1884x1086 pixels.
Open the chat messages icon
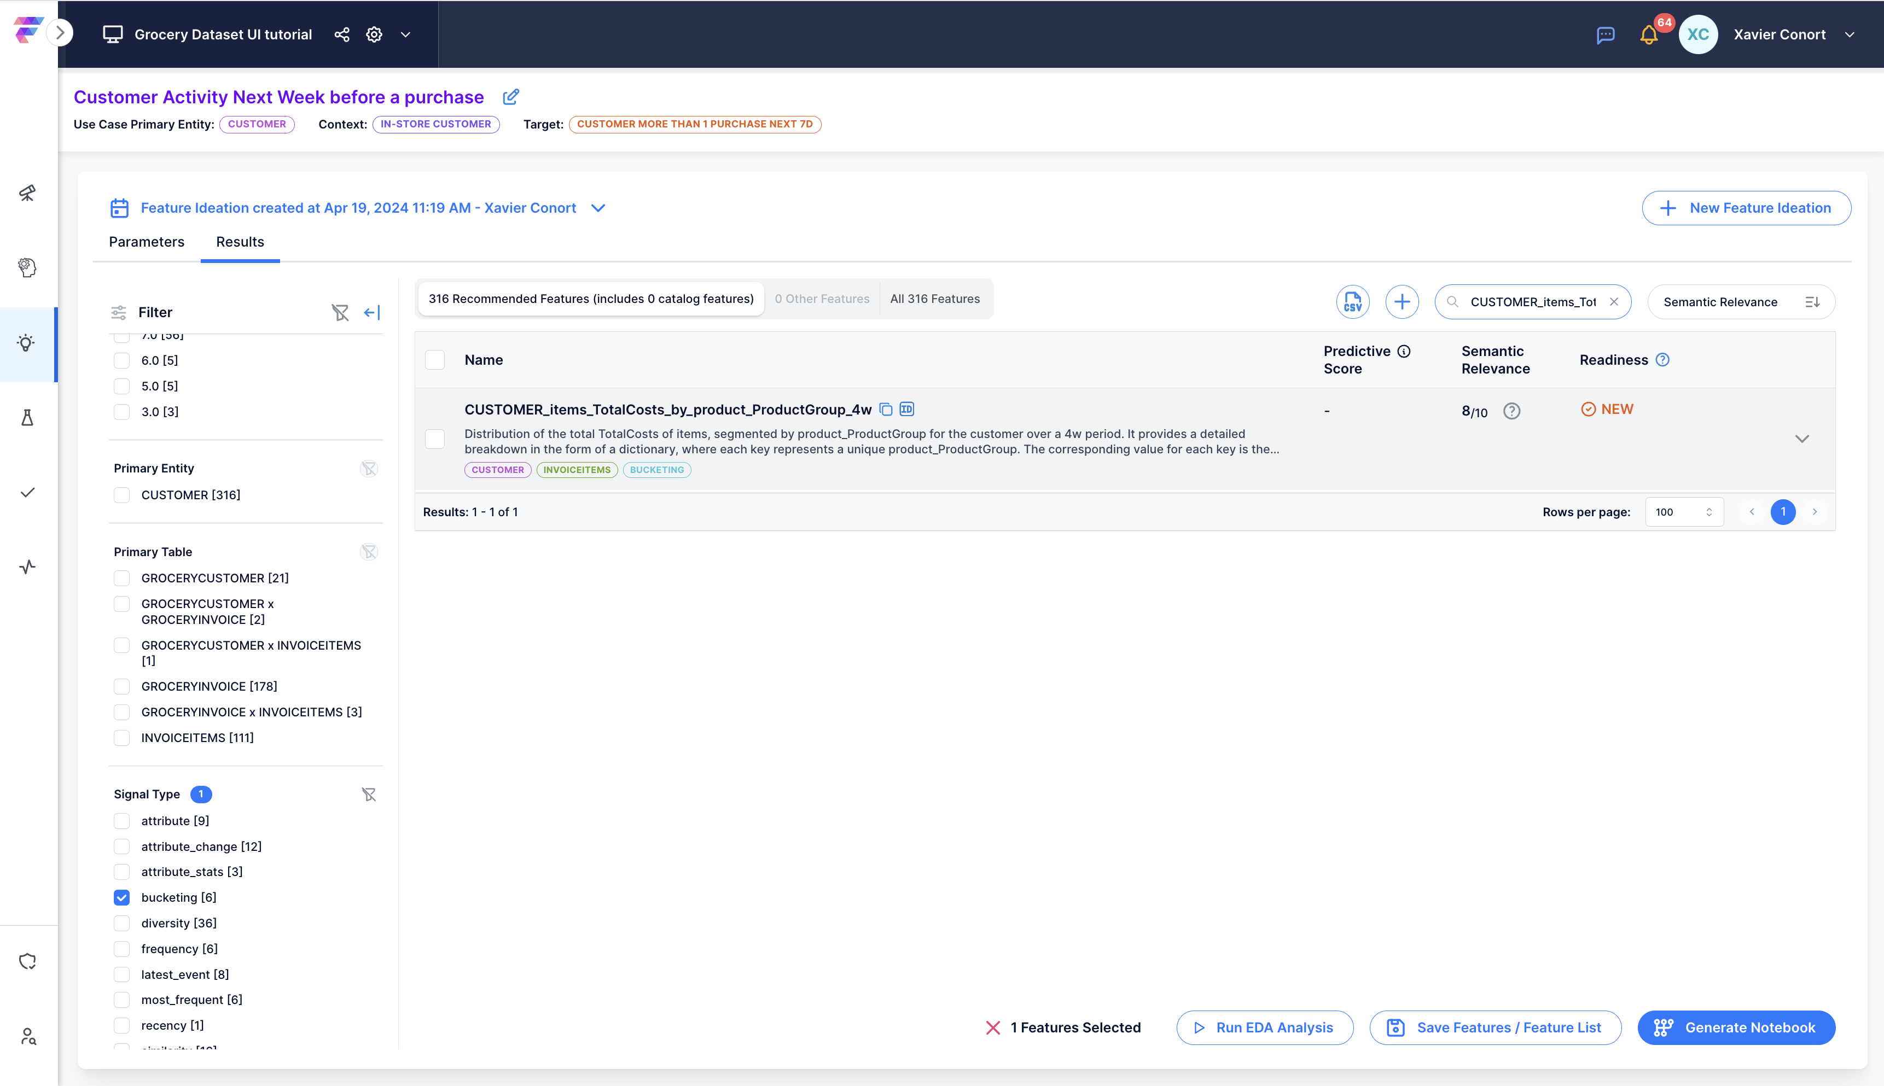pos(1605,35)
